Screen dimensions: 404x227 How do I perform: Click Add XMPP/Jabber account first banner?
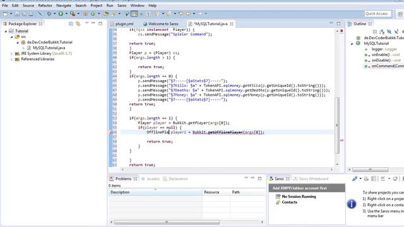pyautogui.click(x=307, y=188)
